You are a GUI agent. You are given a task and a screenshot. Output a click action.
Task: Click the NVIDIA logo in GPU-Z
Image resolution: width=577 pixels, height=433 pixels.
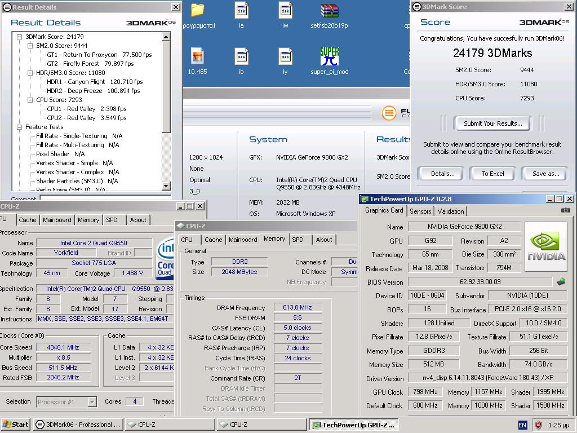[x=547, y=247]
